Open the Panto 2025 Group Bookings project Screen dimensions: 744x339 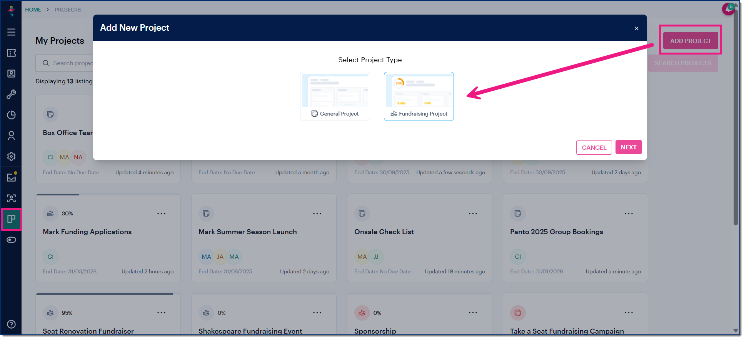point(557,232)
